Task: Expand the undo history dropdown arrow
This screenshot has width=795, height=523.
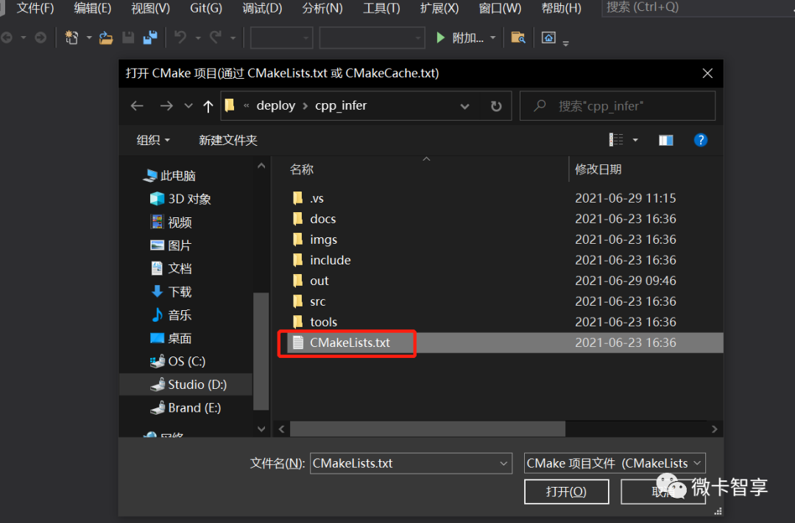Action: pyautogui.click(x=198, y=38)
